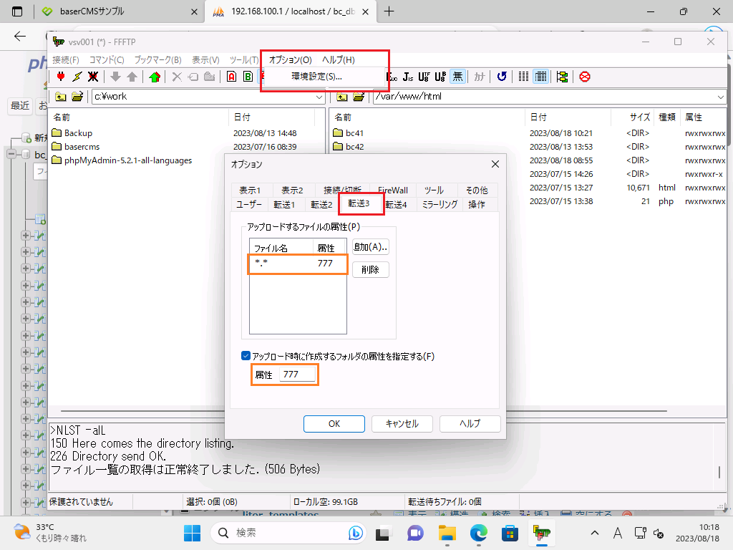Toggle the no kanji conversion '無' button
Viewport: 733px width, 550px height.
click(x=457, y=77)
